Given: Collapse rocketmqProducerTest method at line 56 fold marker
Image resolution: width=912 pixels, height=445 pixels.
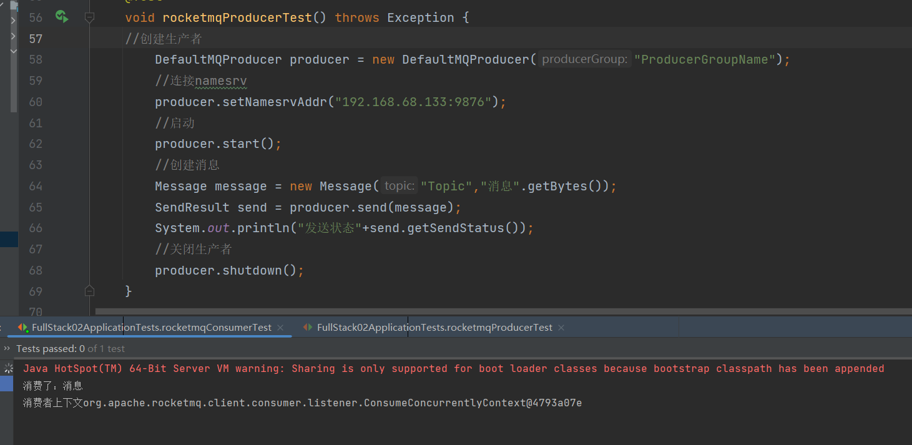Looking at the screenshot, I should [89, 17].
